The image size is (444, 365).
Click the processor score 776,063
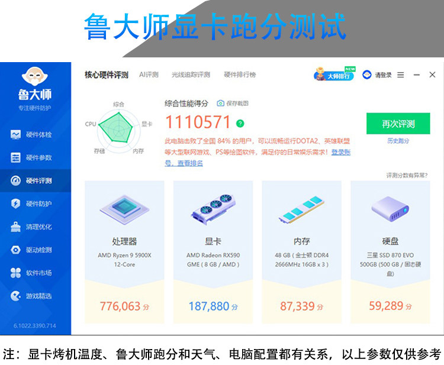(x=124, y=306)
